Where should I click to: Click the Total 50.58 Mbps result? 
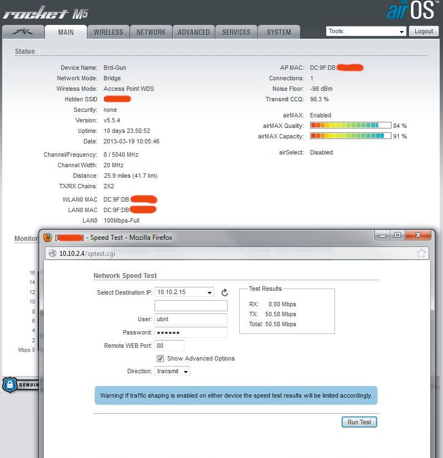coord(280,324)
